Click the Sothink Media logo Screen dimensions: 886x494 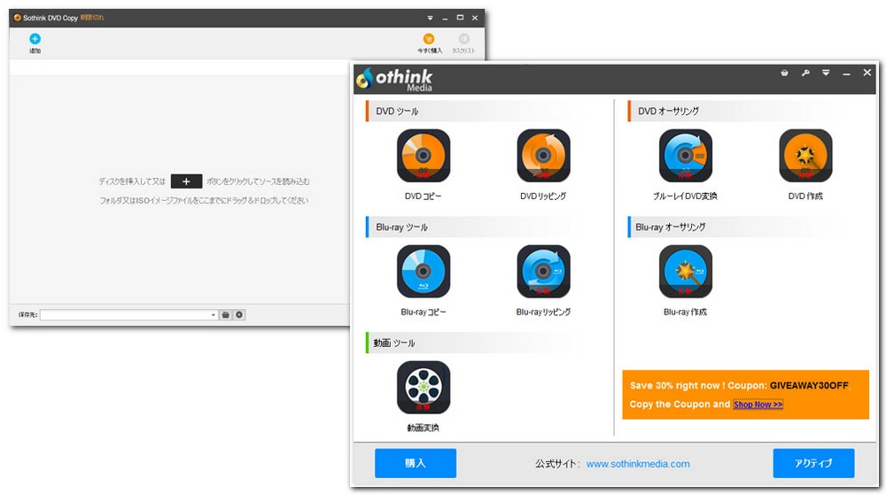[x=394, y=79]
